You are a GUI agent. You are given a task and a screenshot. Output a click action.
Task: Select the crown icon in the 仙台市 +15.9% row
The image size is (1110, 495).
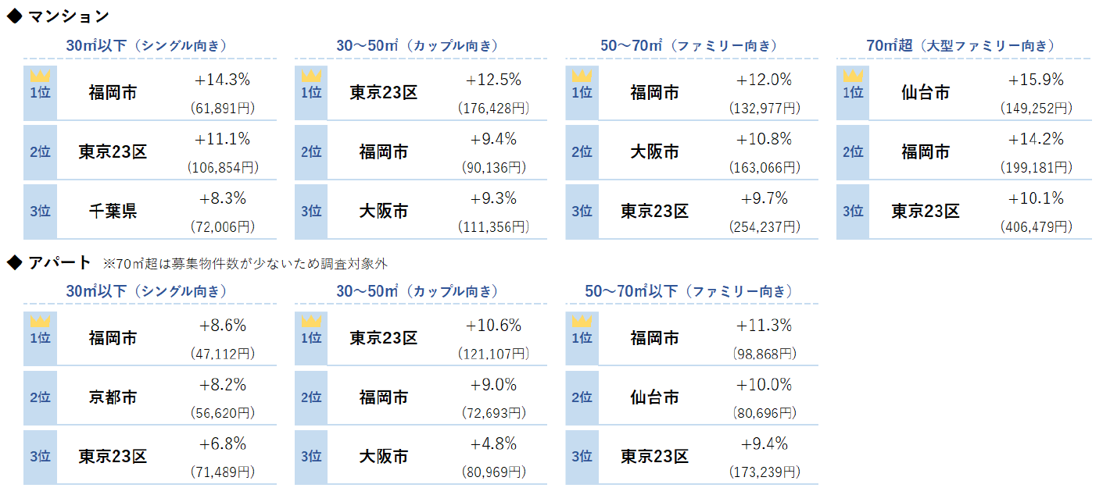853,77
